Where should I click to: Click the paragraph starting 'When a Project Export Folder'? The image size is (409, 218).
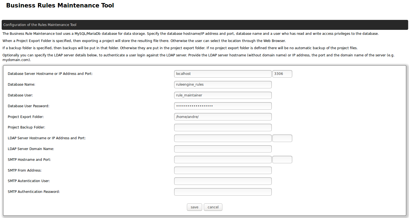pos(144,41)
